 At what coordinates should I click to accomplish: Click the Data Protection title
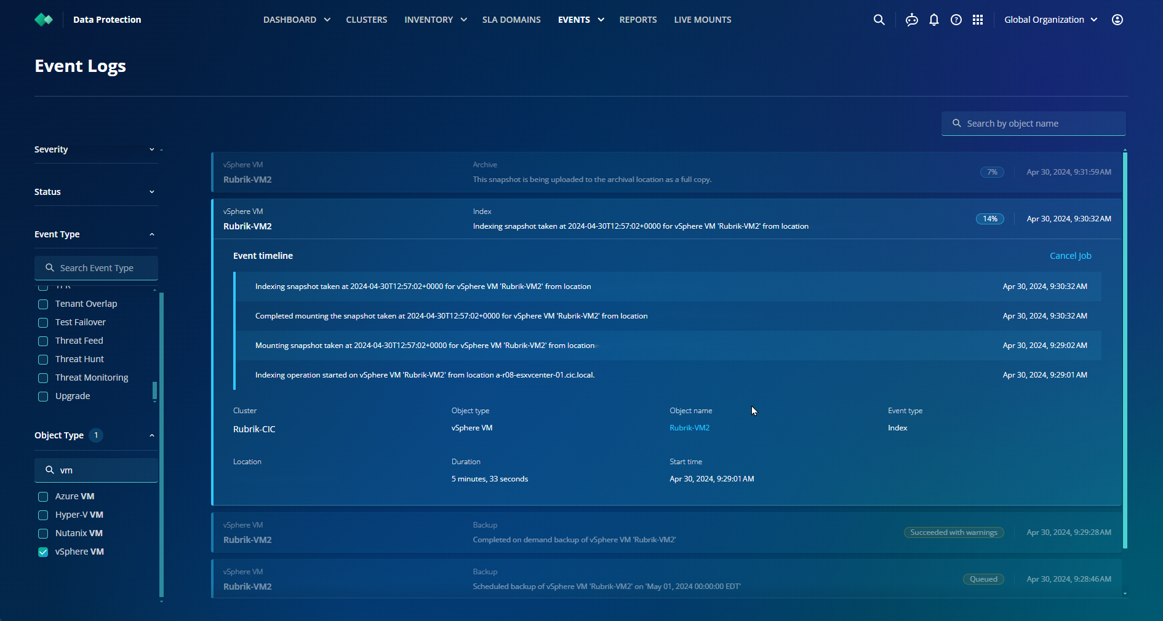pyautogui.click(x=107, y=20)
